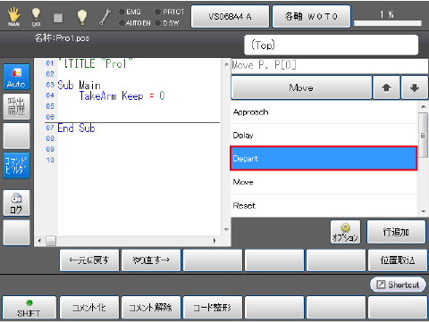Toggle the コマンドビルダ command builder button
429x322 pixels.
click(x=16, y=165)
